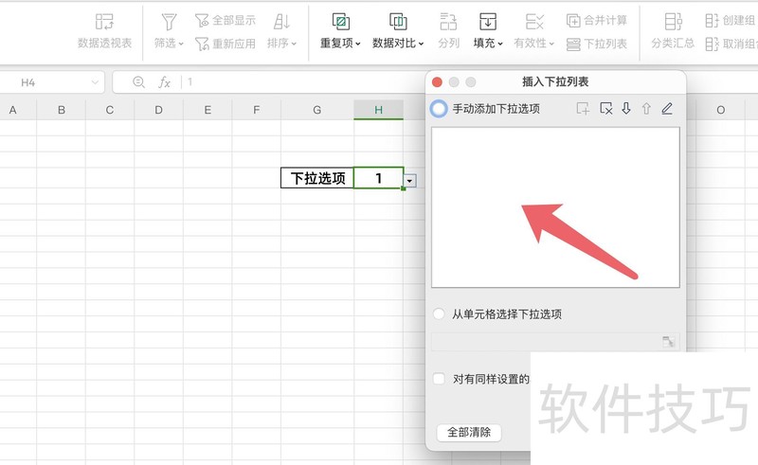Viewport: 758px width, 465px height.
Task: Select column O header
Action: point(720,110)
